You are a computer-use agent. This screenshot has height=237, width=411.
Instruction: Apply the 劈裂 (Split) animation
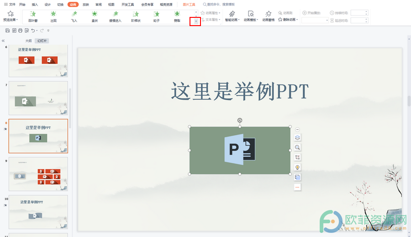pyautogui.click(x=177, y=16)
